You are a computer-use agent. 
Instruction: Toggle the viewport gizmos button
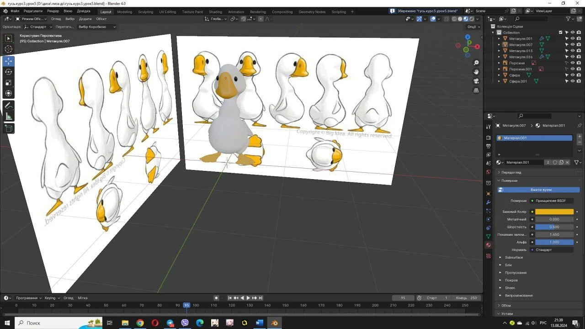coord(419,19)
